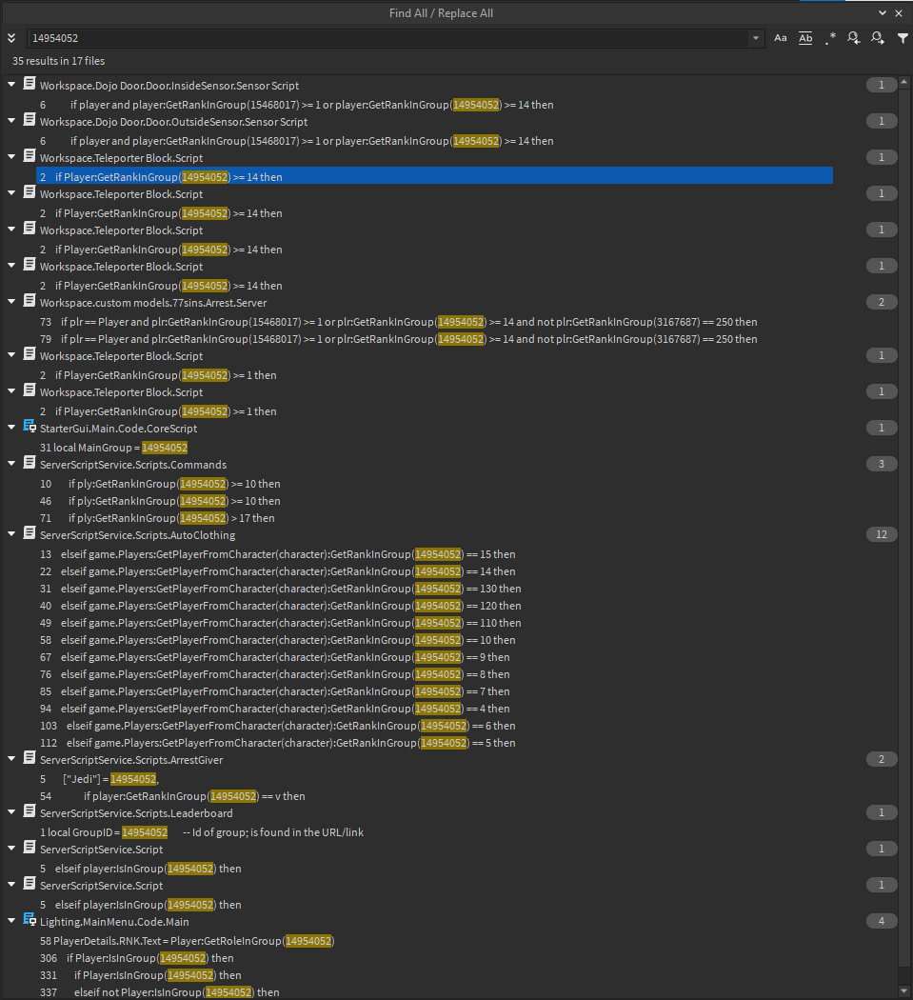Open the search history dropdown arrow
Screen dimensions: 913x1000
pyautogui.click(x=756, y=38)
